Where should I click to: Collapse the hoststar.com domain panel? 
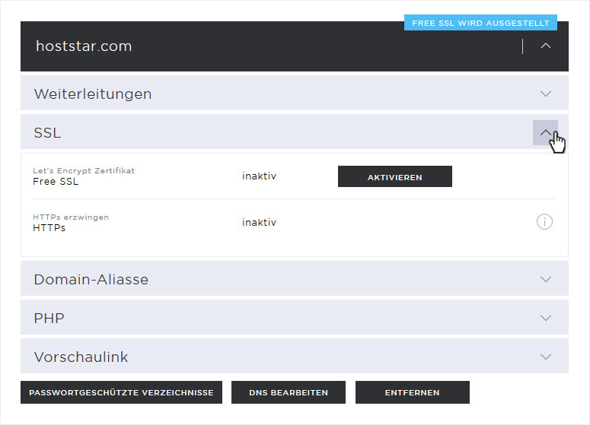(x=546, y=46)
